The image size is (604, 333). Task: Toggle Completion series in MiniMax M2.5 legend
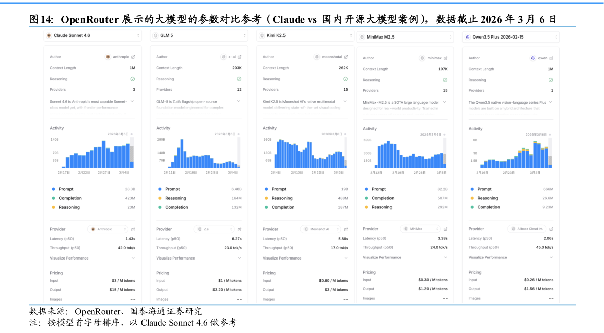click(382, 198)
